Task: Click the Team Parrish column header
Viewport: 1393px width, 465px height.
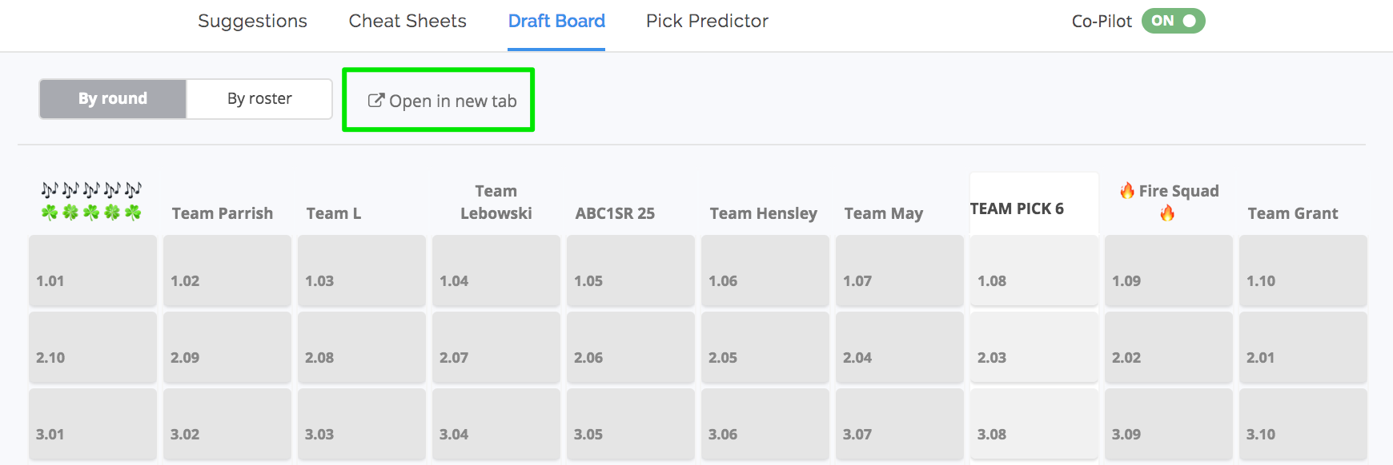Action: pyautogui.click(x=223, y=213)
